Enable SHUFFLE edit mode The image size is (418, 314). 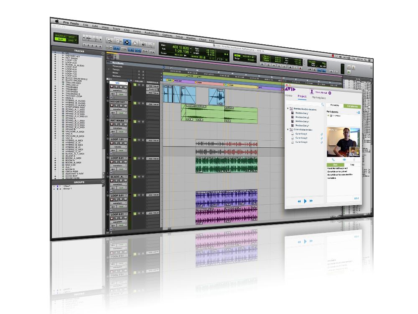click(60, 36)
